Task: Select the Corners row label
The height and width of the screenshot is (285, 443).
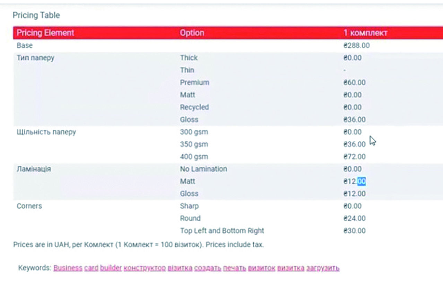Action: (x=29, y=206)
